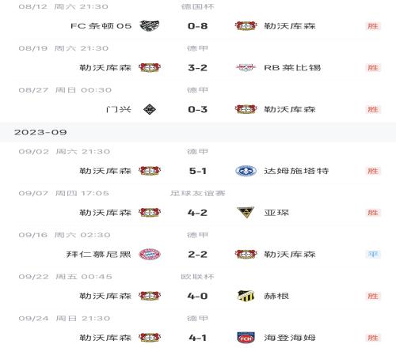Click the Heidenheim FCH crest
Screen dimensions: 396x348
tap(246, 338)
